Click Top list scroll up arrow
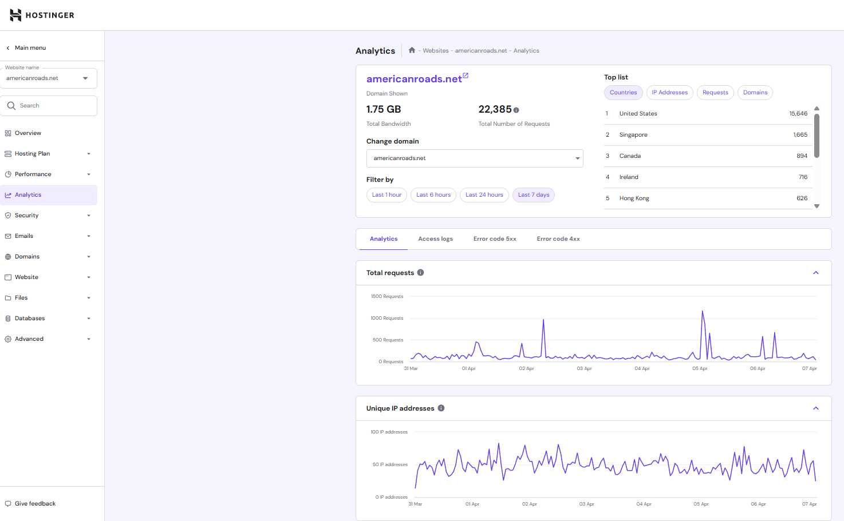Viewport: 844px width, 521px height. point(817,108)
